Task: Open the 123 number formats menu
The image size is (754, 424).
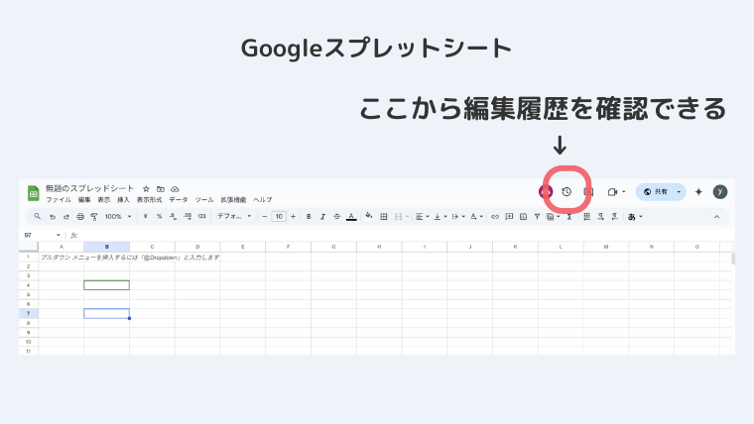Action: click(202, 217)
